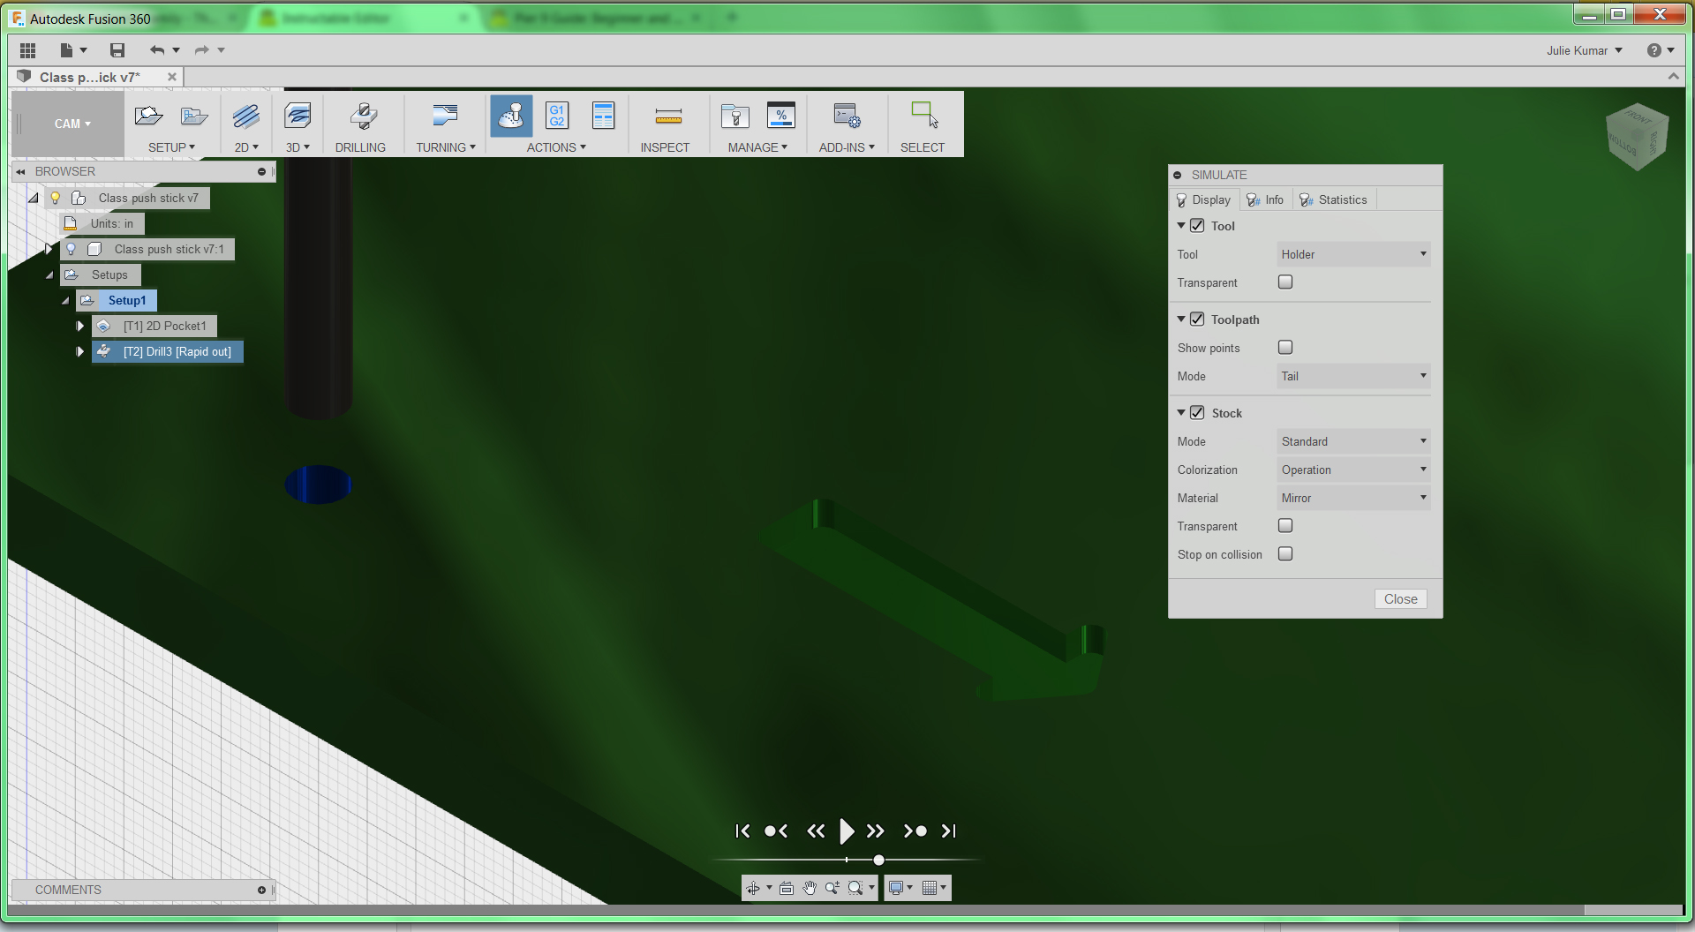Image resolution: width=1695 pixels, height=932 pixels.
Task: Open the 2D milling strategies icon
Action: (246, 116)
